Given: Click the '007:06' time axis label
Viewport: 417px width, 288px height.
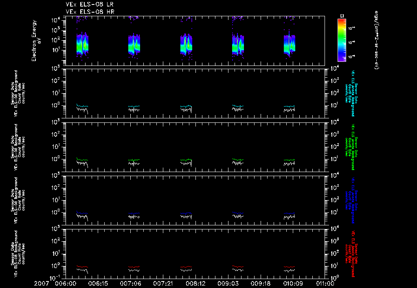Looking at the screenshot, I should click(x=131, y=284).
